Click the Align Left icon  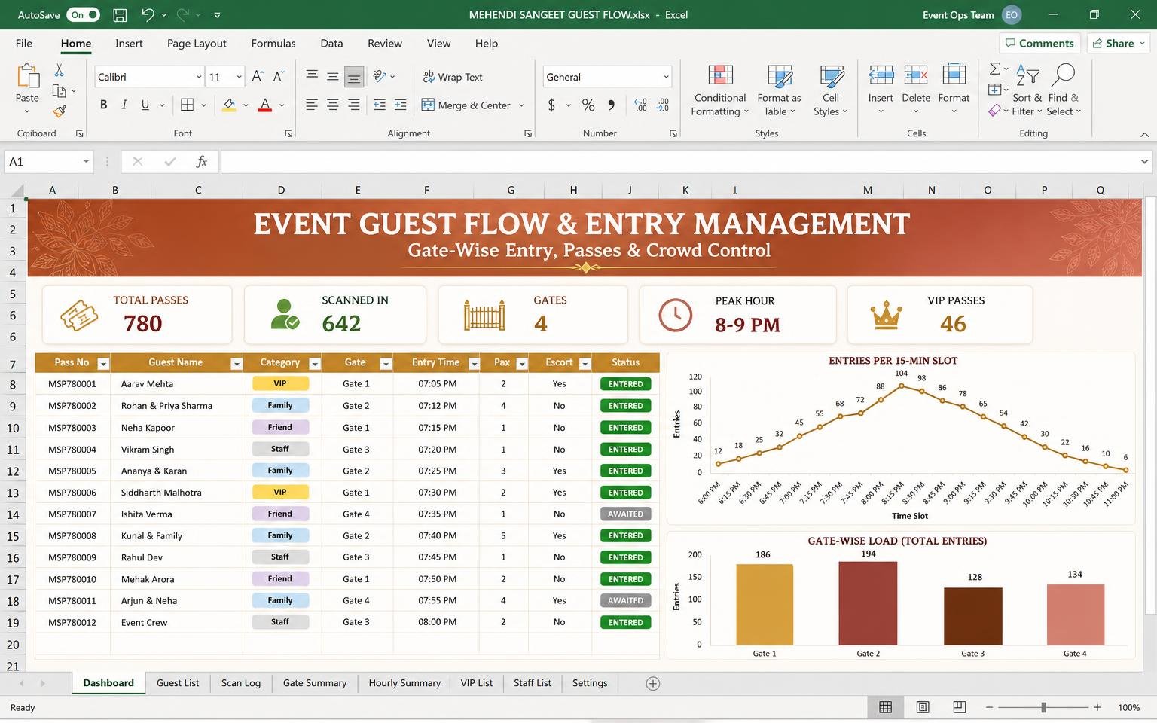click(x=311, y=105)
